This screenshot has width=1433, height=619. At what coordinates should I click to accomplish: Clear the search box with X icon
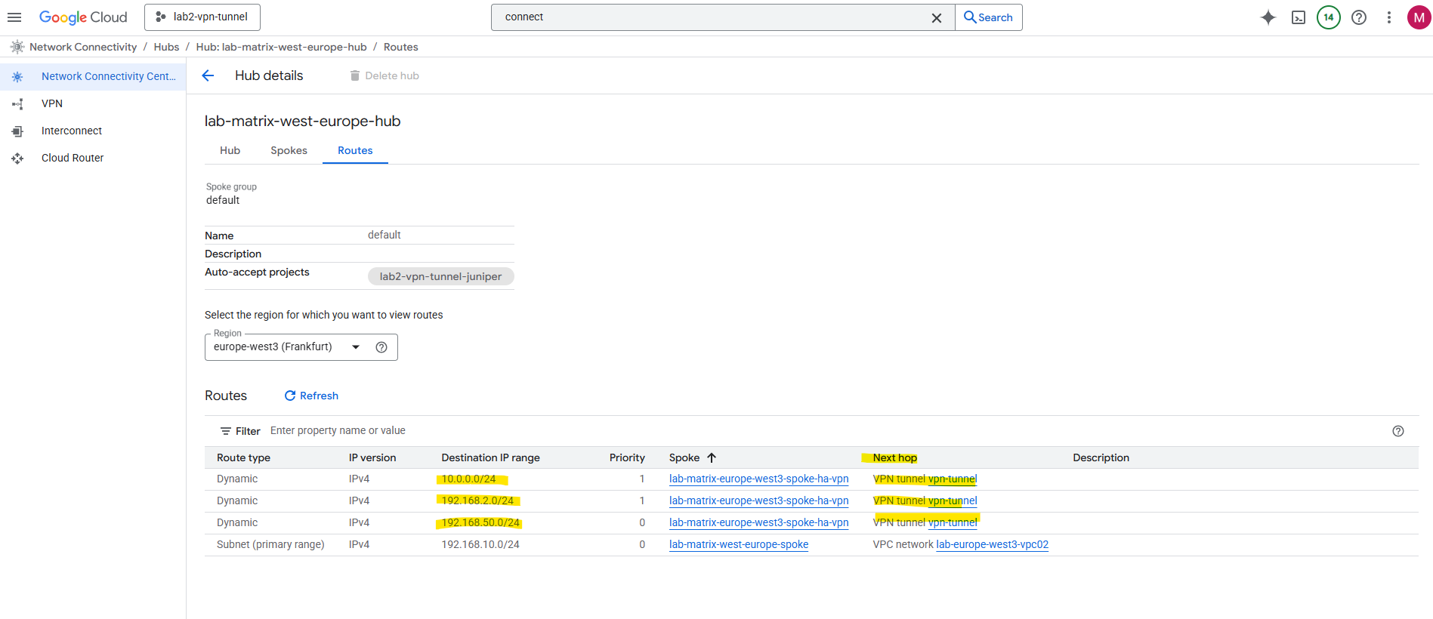(x=936, y=17)
